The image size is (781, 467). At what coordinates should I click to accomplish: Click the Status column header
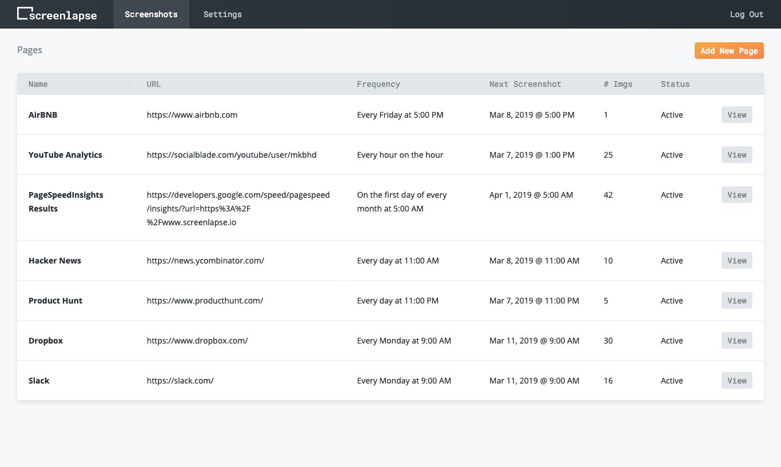(675, 84)
